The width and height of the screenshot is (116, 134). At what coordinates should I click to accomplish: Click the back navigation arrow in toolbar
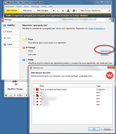[x=53, y=11]
